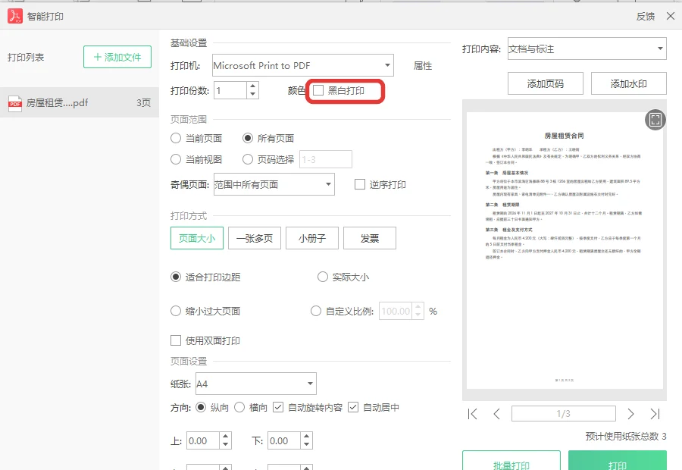
Task: Click 添加页码 button
Action: [546, 83]
